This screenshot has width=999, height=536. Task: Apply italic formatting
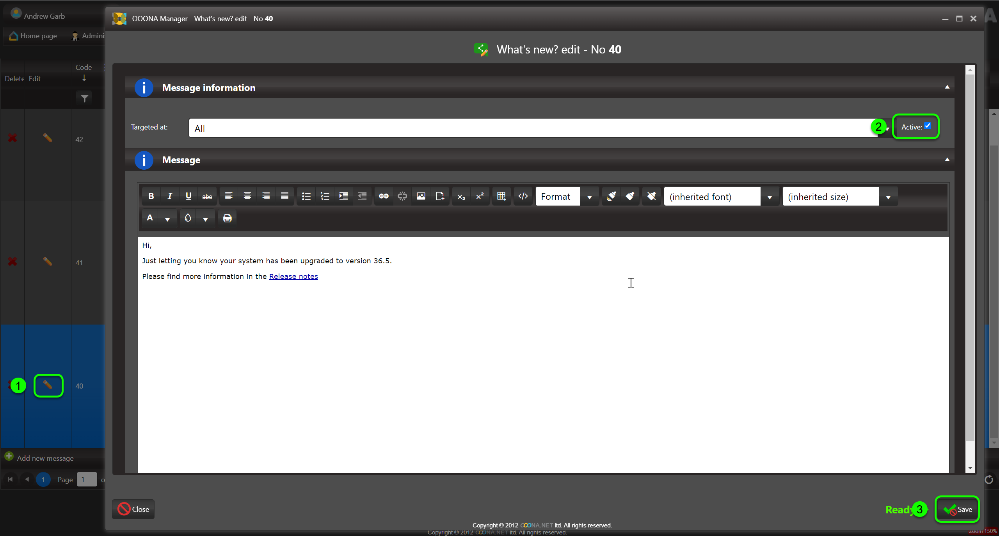tap(170, 196)
